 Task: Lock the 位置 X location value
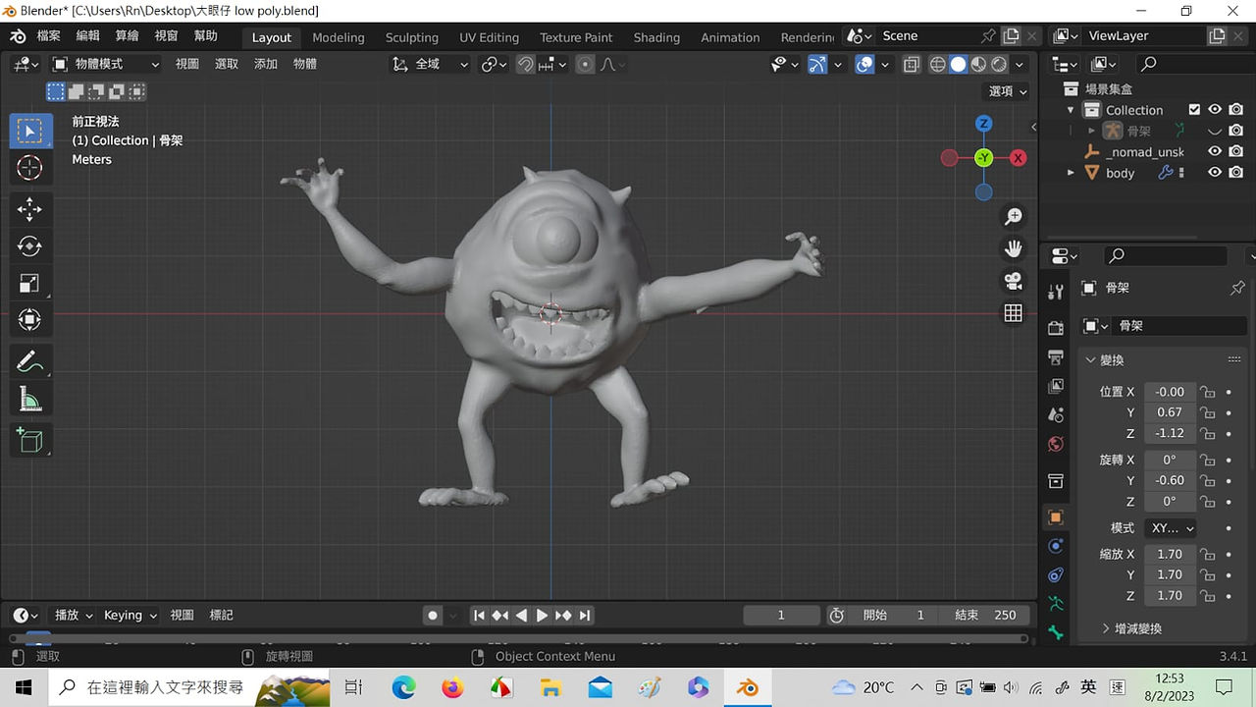pyautogui.click(x=1207, y=392)
